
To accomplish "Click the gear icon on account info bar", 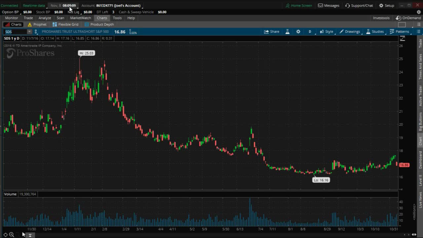I will 419,12.
